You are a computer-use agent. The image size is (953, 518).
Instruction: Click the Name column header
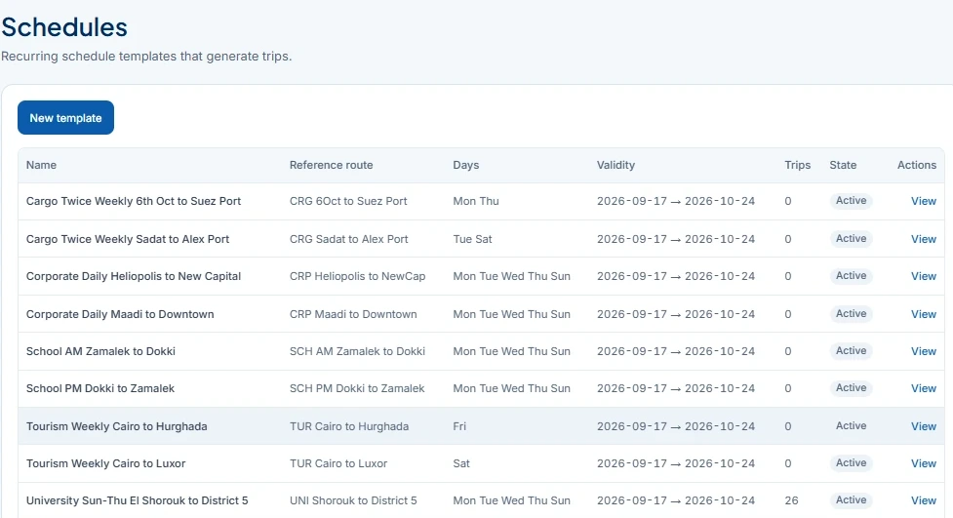pyautogui.click(x=41, y=165)
